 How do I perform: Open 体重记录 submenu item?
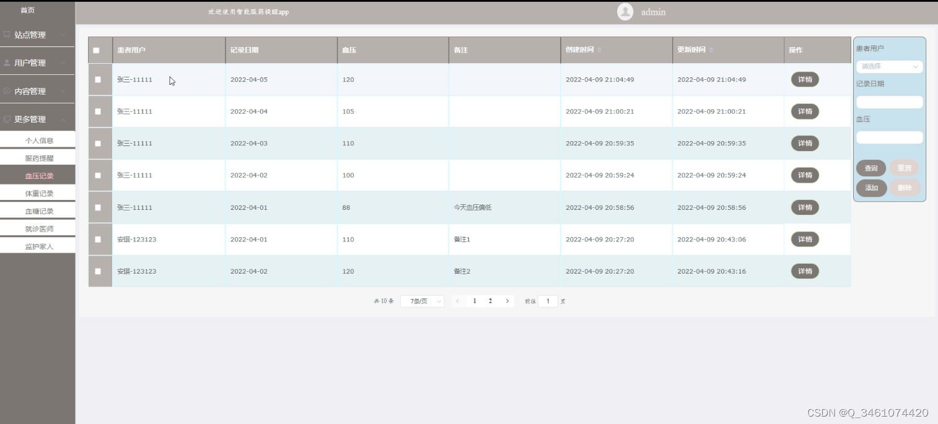[38, 193]
